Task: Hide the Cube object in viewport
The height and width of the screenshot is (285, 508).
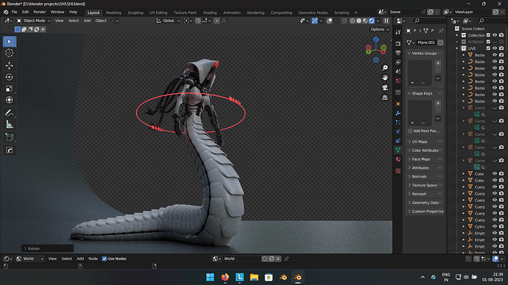Action: (x=495, y=173)
